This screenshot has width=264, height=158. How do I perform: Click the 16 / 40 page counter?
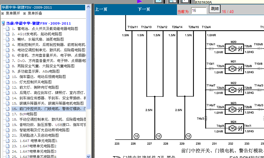click(228, 12)
